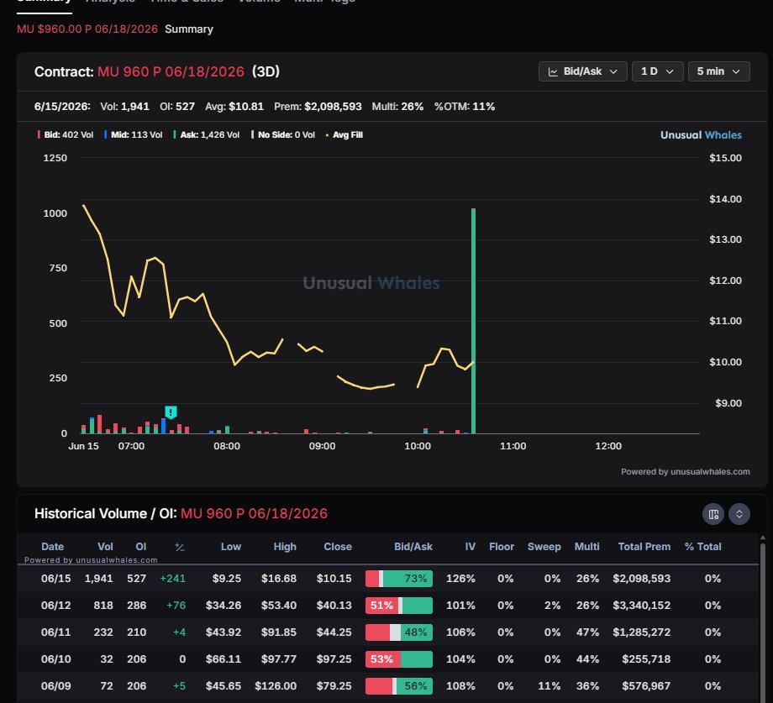Open the 5 min interval dropdown
The width and height of the screenshot is (773, 703).
tap(718, 71)
